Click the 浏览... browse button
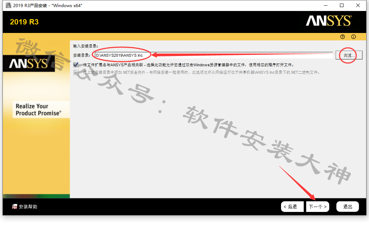This screenshot has width=369, height=230. (349, 55)
